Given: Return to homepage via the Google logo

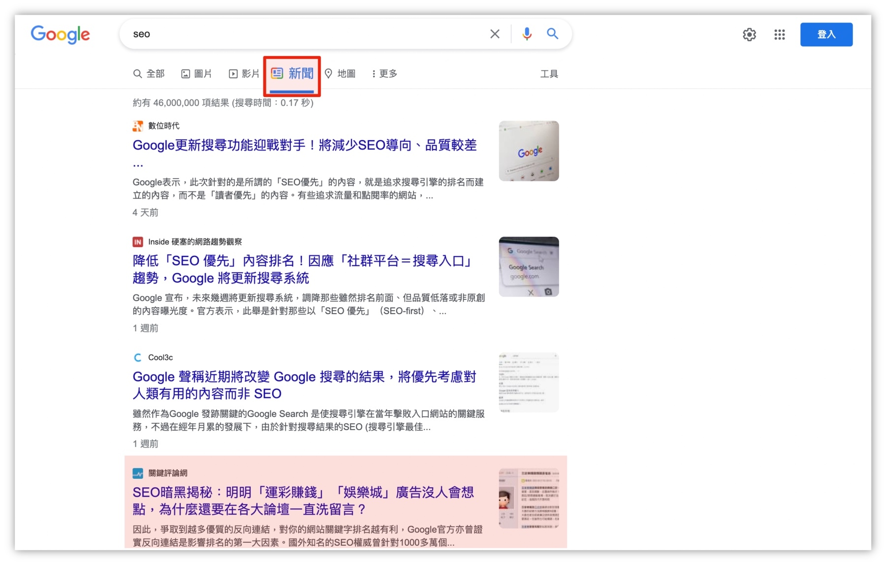Looking at the screenshot, I should point(60,34).
